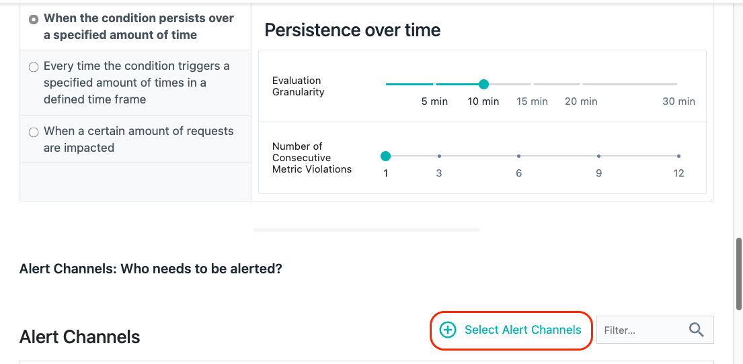Viewport: 743px width, 364px height.
Task: Open Select Alert Channels link
Action: [x=511, y=330]
